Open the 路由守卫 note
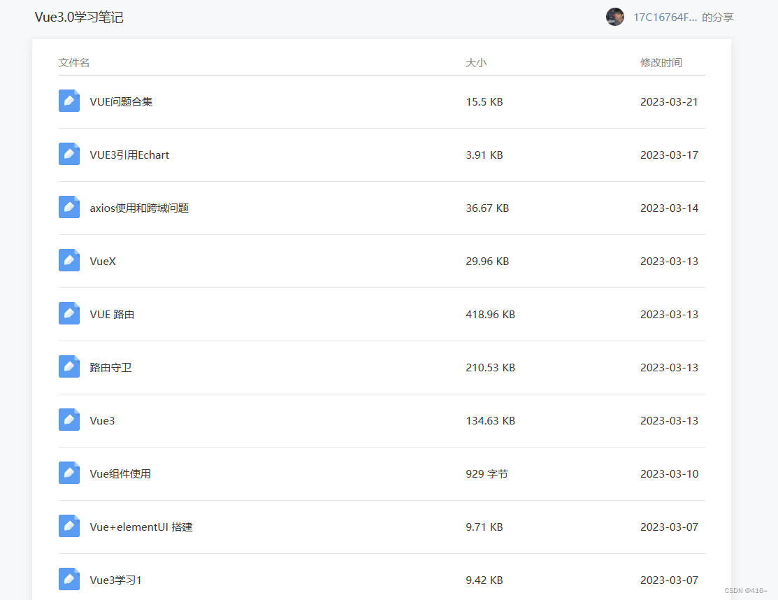 point(110,367)
